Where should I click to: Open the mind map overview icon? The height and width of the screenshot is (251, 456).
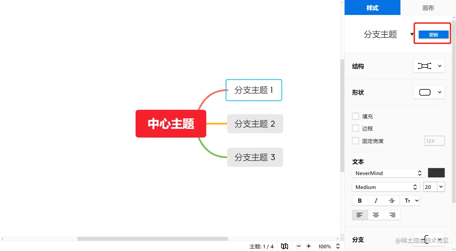point(284,246)
